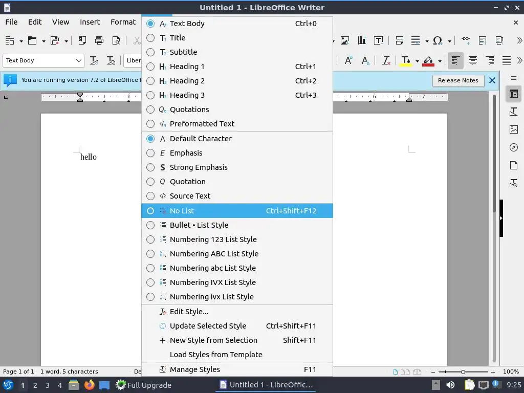Viewport: 524px width, 393px height.
Task: Choose Load Styles from Template entry
Action: point(237,355)
